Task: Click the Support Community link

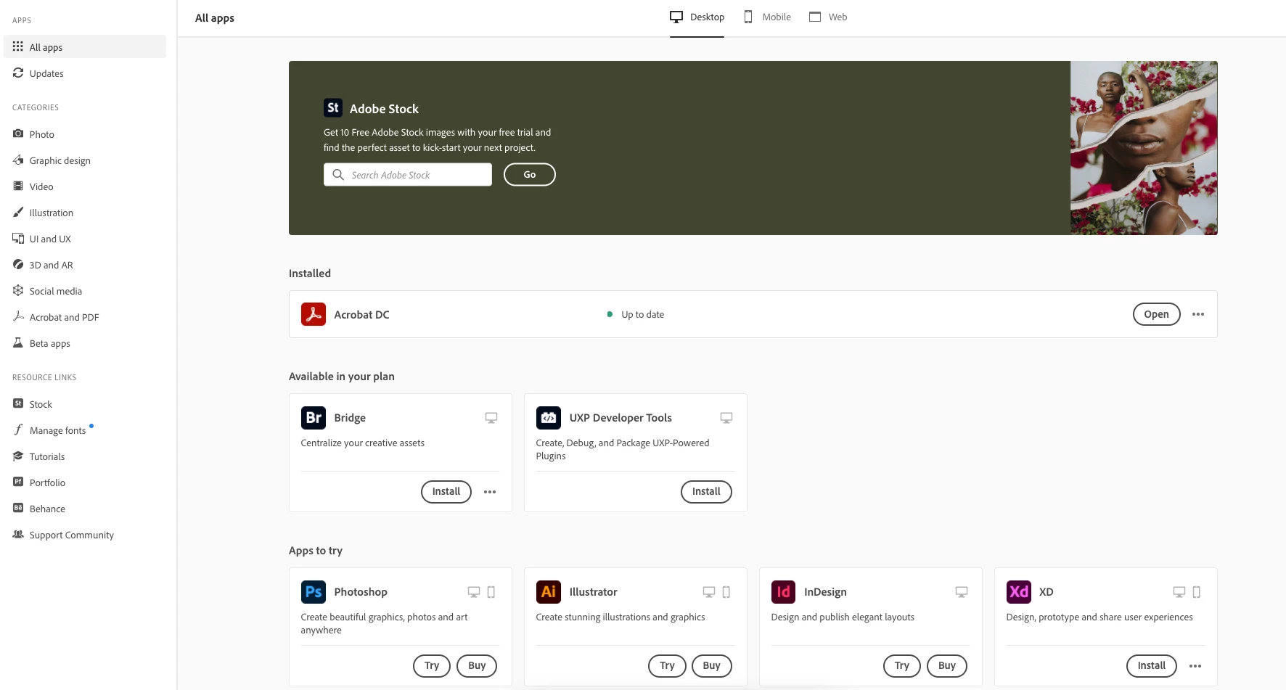Action: coord(72,535)
